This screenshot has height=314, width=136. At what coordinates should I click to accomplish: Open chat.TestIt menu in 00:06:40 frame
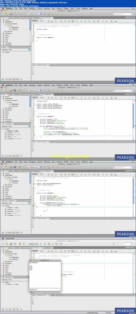click(9, 239)
